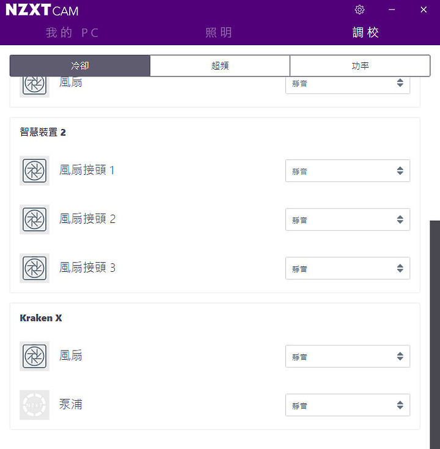Open the 功率 sub-tab

360,66
